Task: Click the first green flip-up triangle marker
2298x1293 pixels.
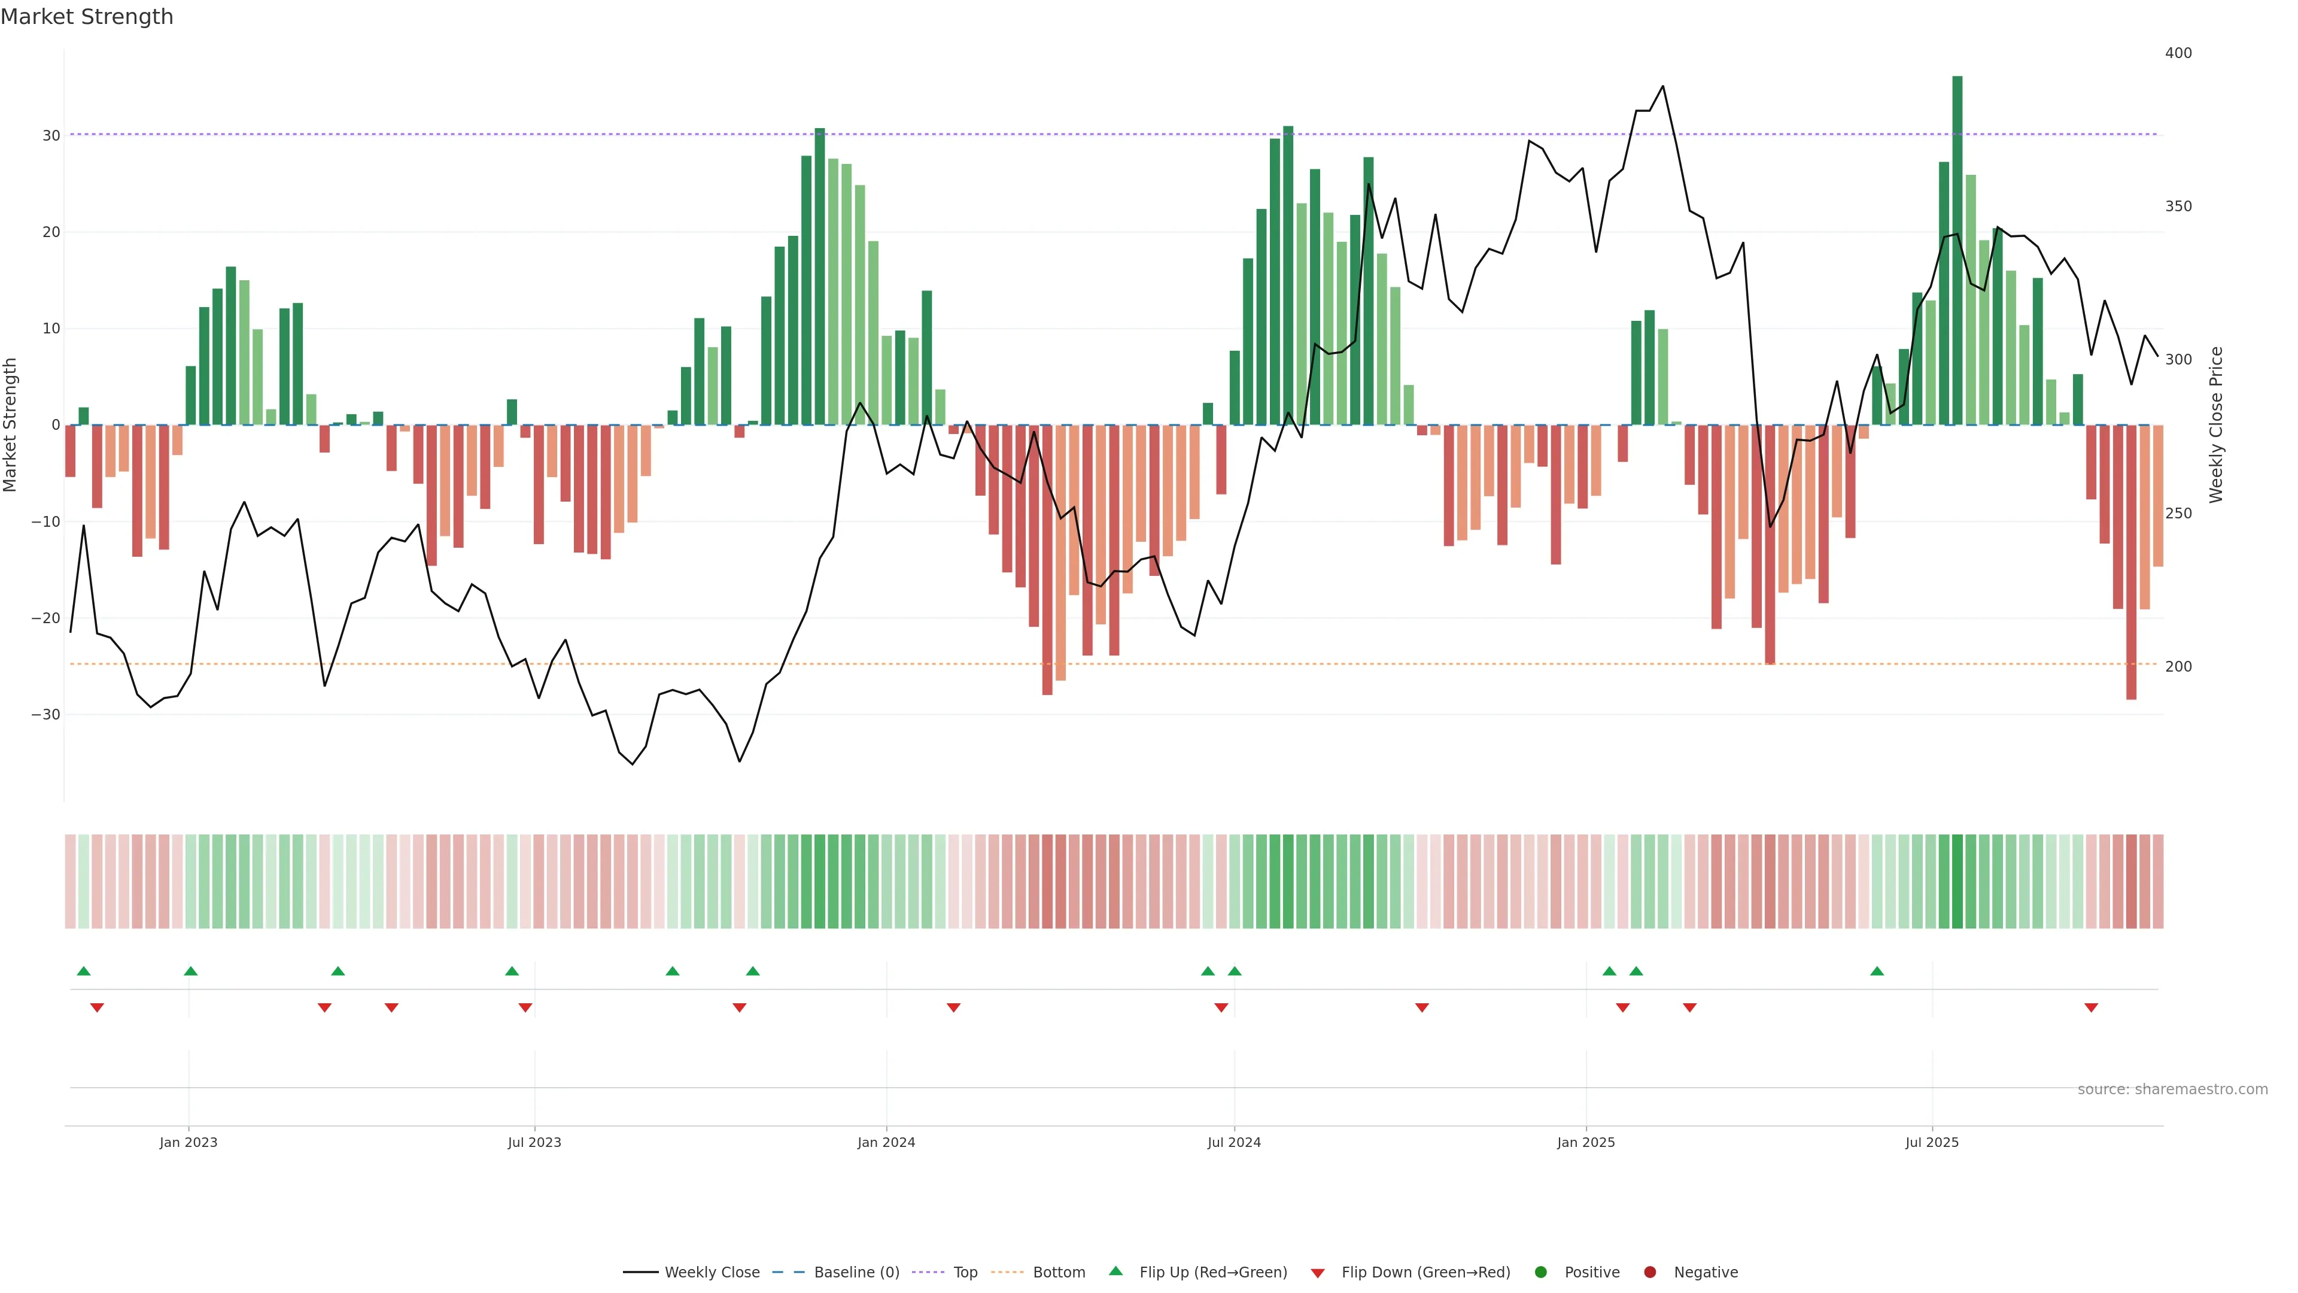Action: coord(84,971)
